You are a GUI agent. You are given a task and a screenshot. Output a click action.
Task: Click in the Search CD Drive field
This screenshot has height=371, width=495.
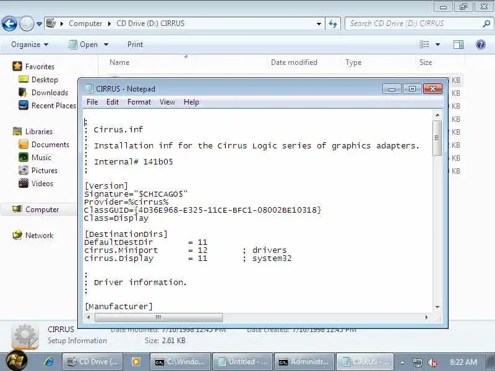click(x=413, y=23)
